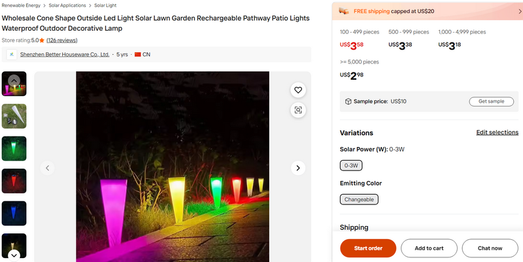Open the Edit selections link

coord(497,133)
